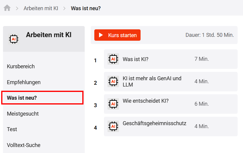Open Meistgesucht in the sidebar
Viewport: 243px width, 153px height.
pyautogui.click(x=23, y=114)
